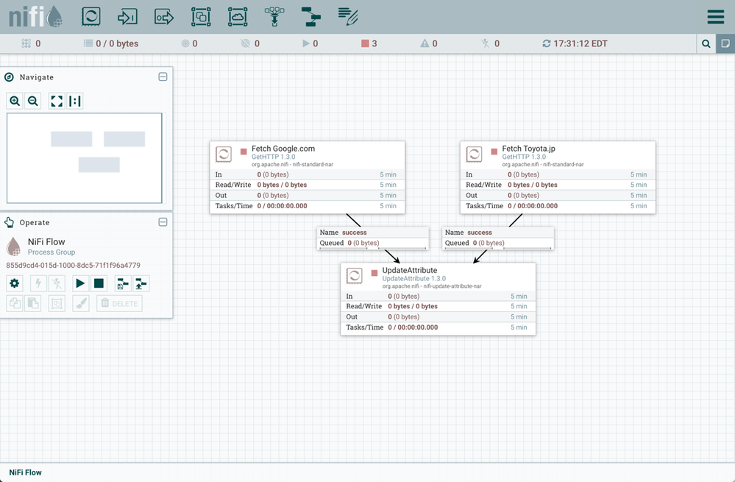The width and height of the screenshot is (735, 482).
Task: Select the Output Port toolbar icon
Action: (x=164, y=16)
